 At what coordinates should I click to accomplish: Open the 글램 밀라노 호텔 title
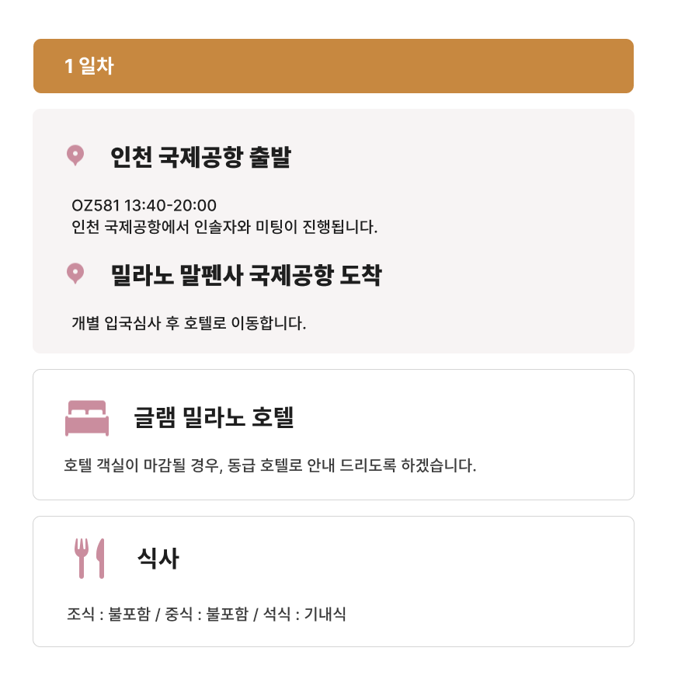(x=214, y=418)
